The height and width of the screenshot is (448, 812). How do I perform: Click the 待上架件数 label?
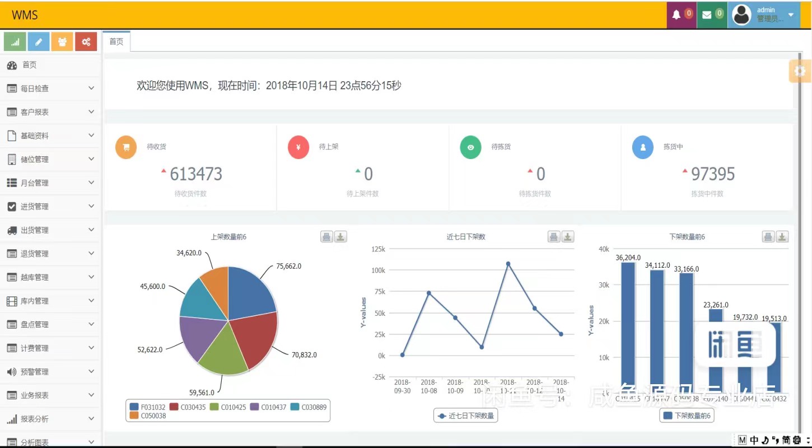(x=362, y=194)
